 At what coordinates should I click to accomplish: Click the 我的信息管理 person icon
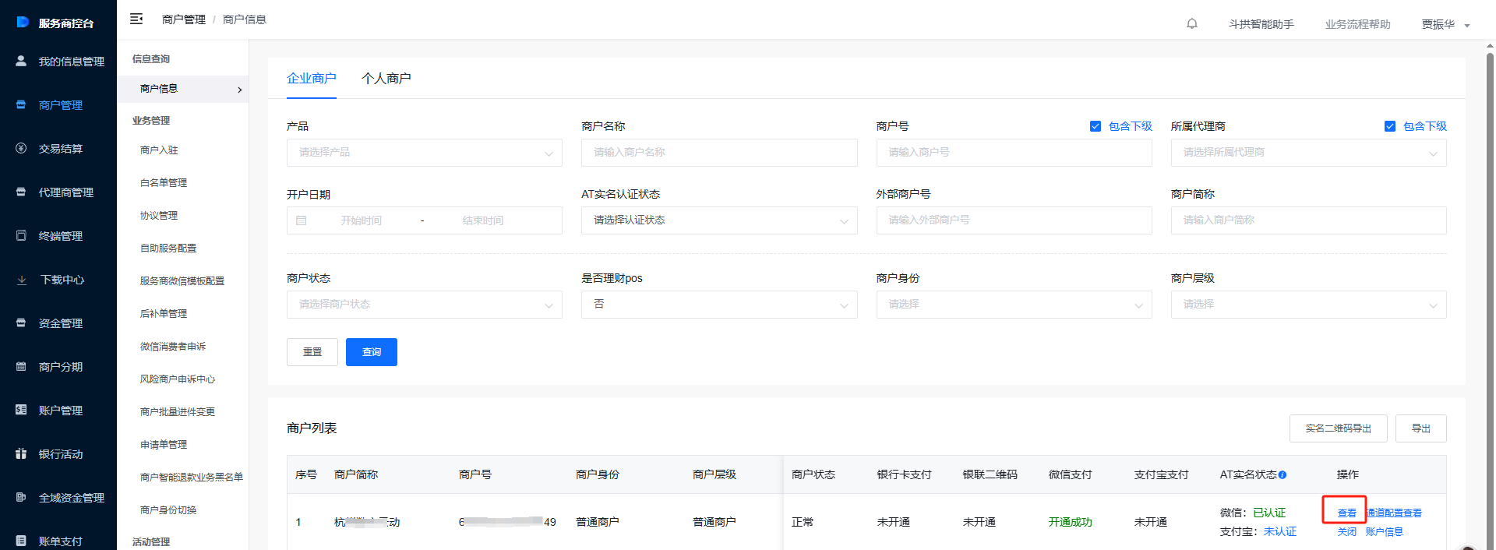[x=21, y=61]
